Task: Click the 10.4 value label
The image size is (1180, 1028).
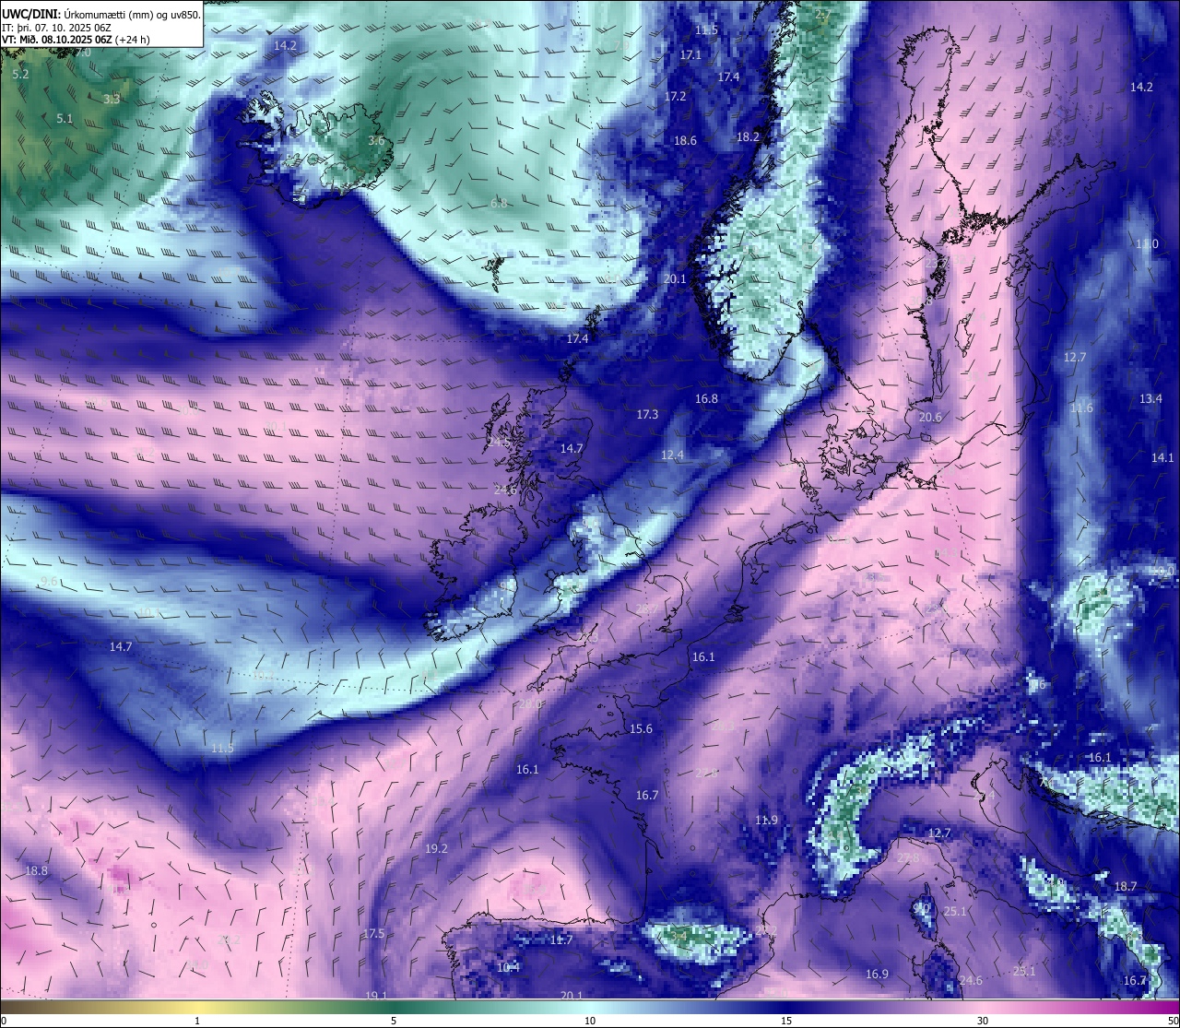Action: tap(508, 968)
